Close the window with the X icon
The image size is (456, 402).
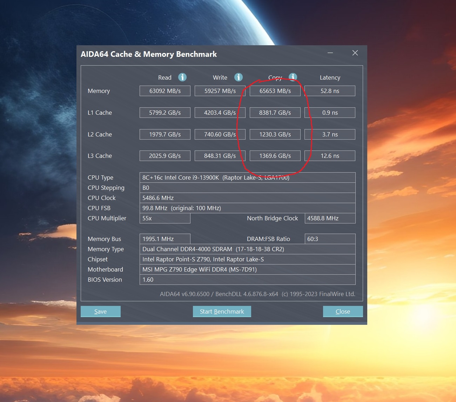(355, 53)
